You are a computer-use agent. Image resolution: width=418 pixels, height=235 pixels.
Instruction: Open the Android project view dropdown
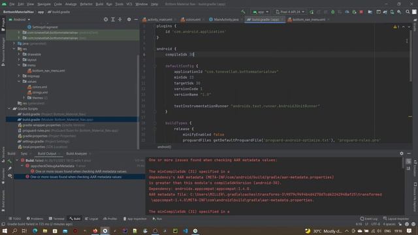(x=20, y=20)
